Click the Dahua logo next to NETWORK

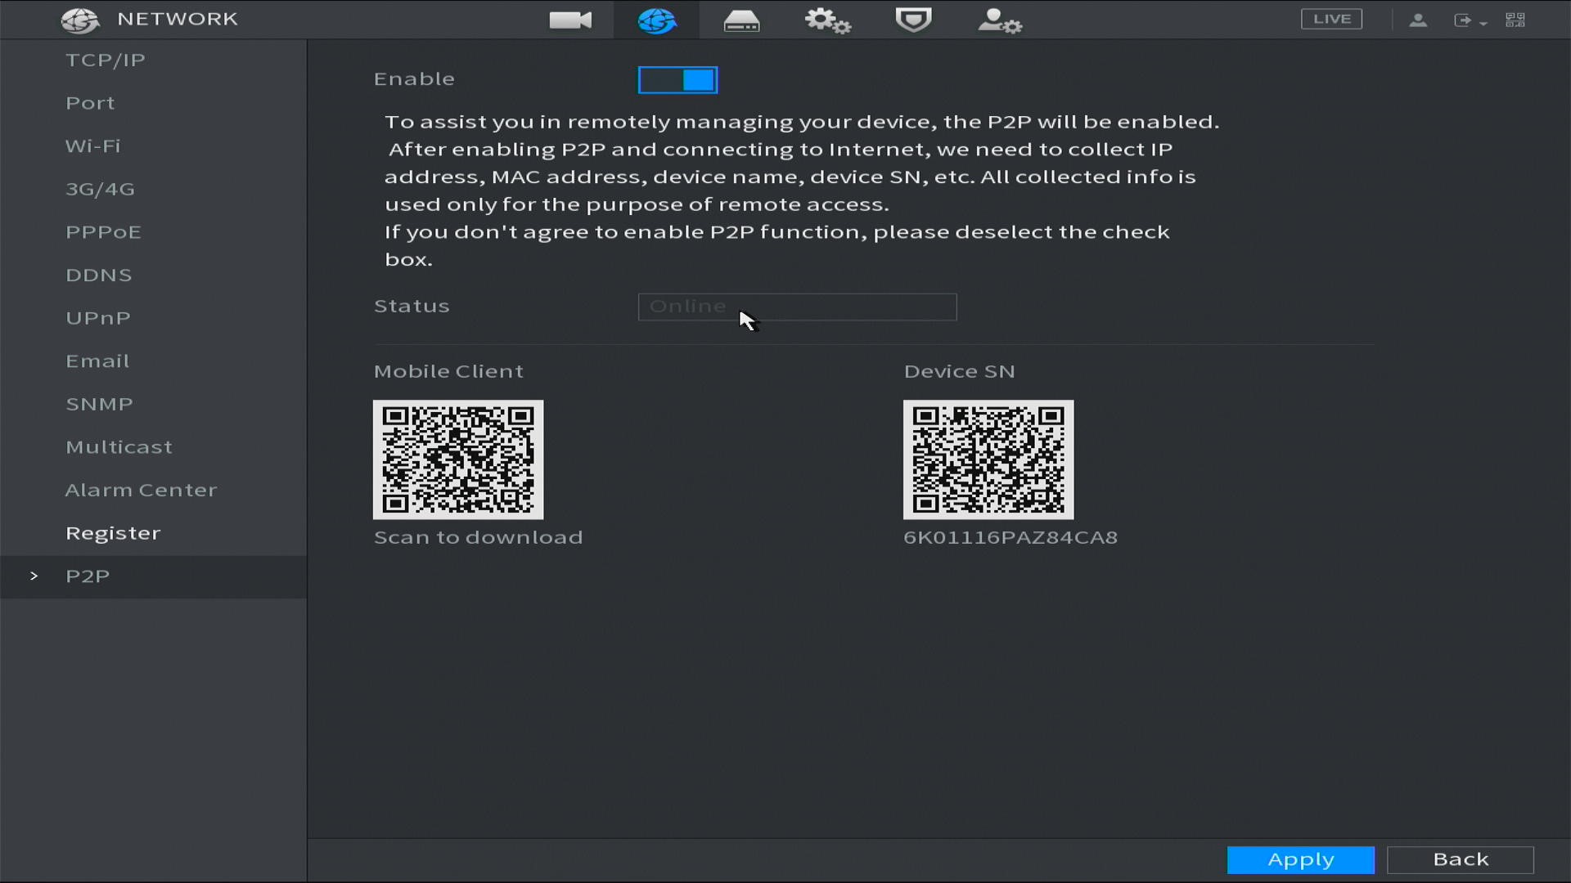[79, 20]
